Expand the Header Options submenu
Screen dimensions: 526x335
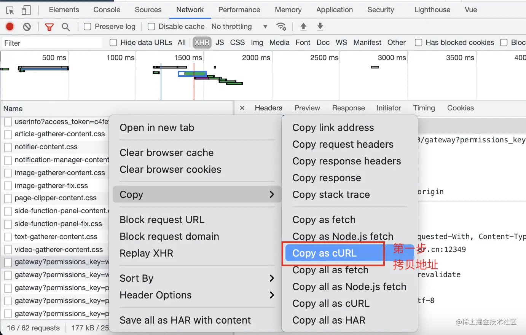pos(197,295)
